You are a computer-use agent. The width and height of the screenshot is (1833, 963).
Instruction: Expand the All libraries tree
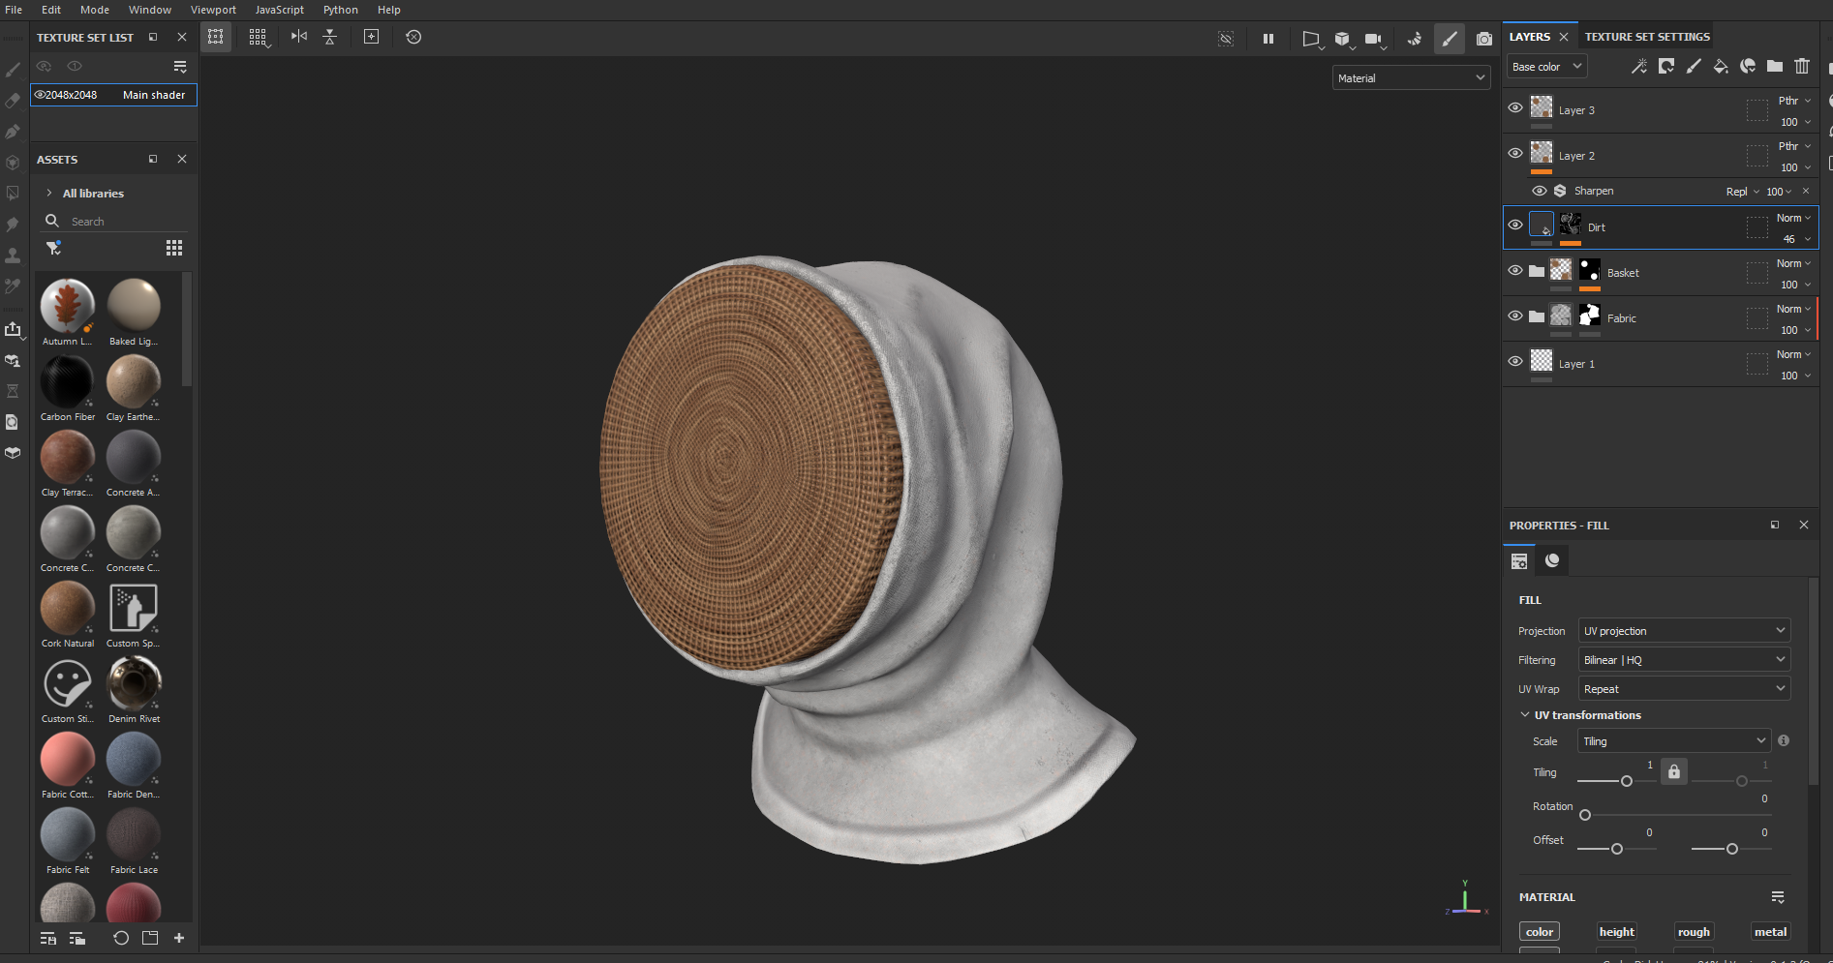click(49, 194)
